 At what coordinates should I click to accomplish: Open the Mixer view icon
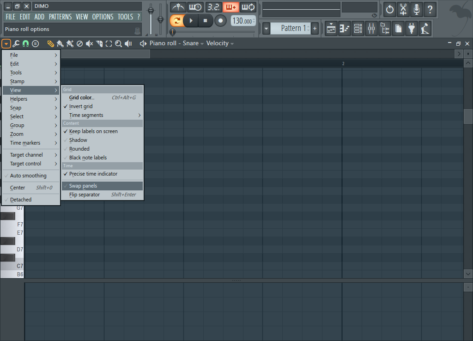coord(371,29)
